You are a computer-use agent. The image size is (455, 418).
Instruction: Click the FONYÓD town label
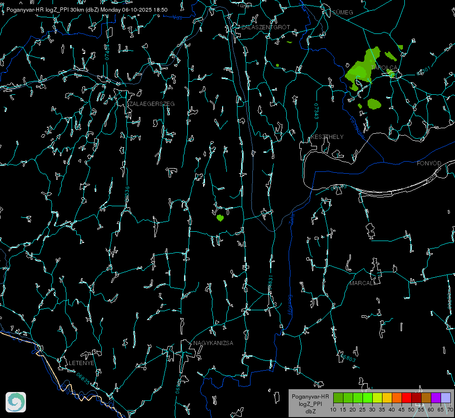coord(429,163)
